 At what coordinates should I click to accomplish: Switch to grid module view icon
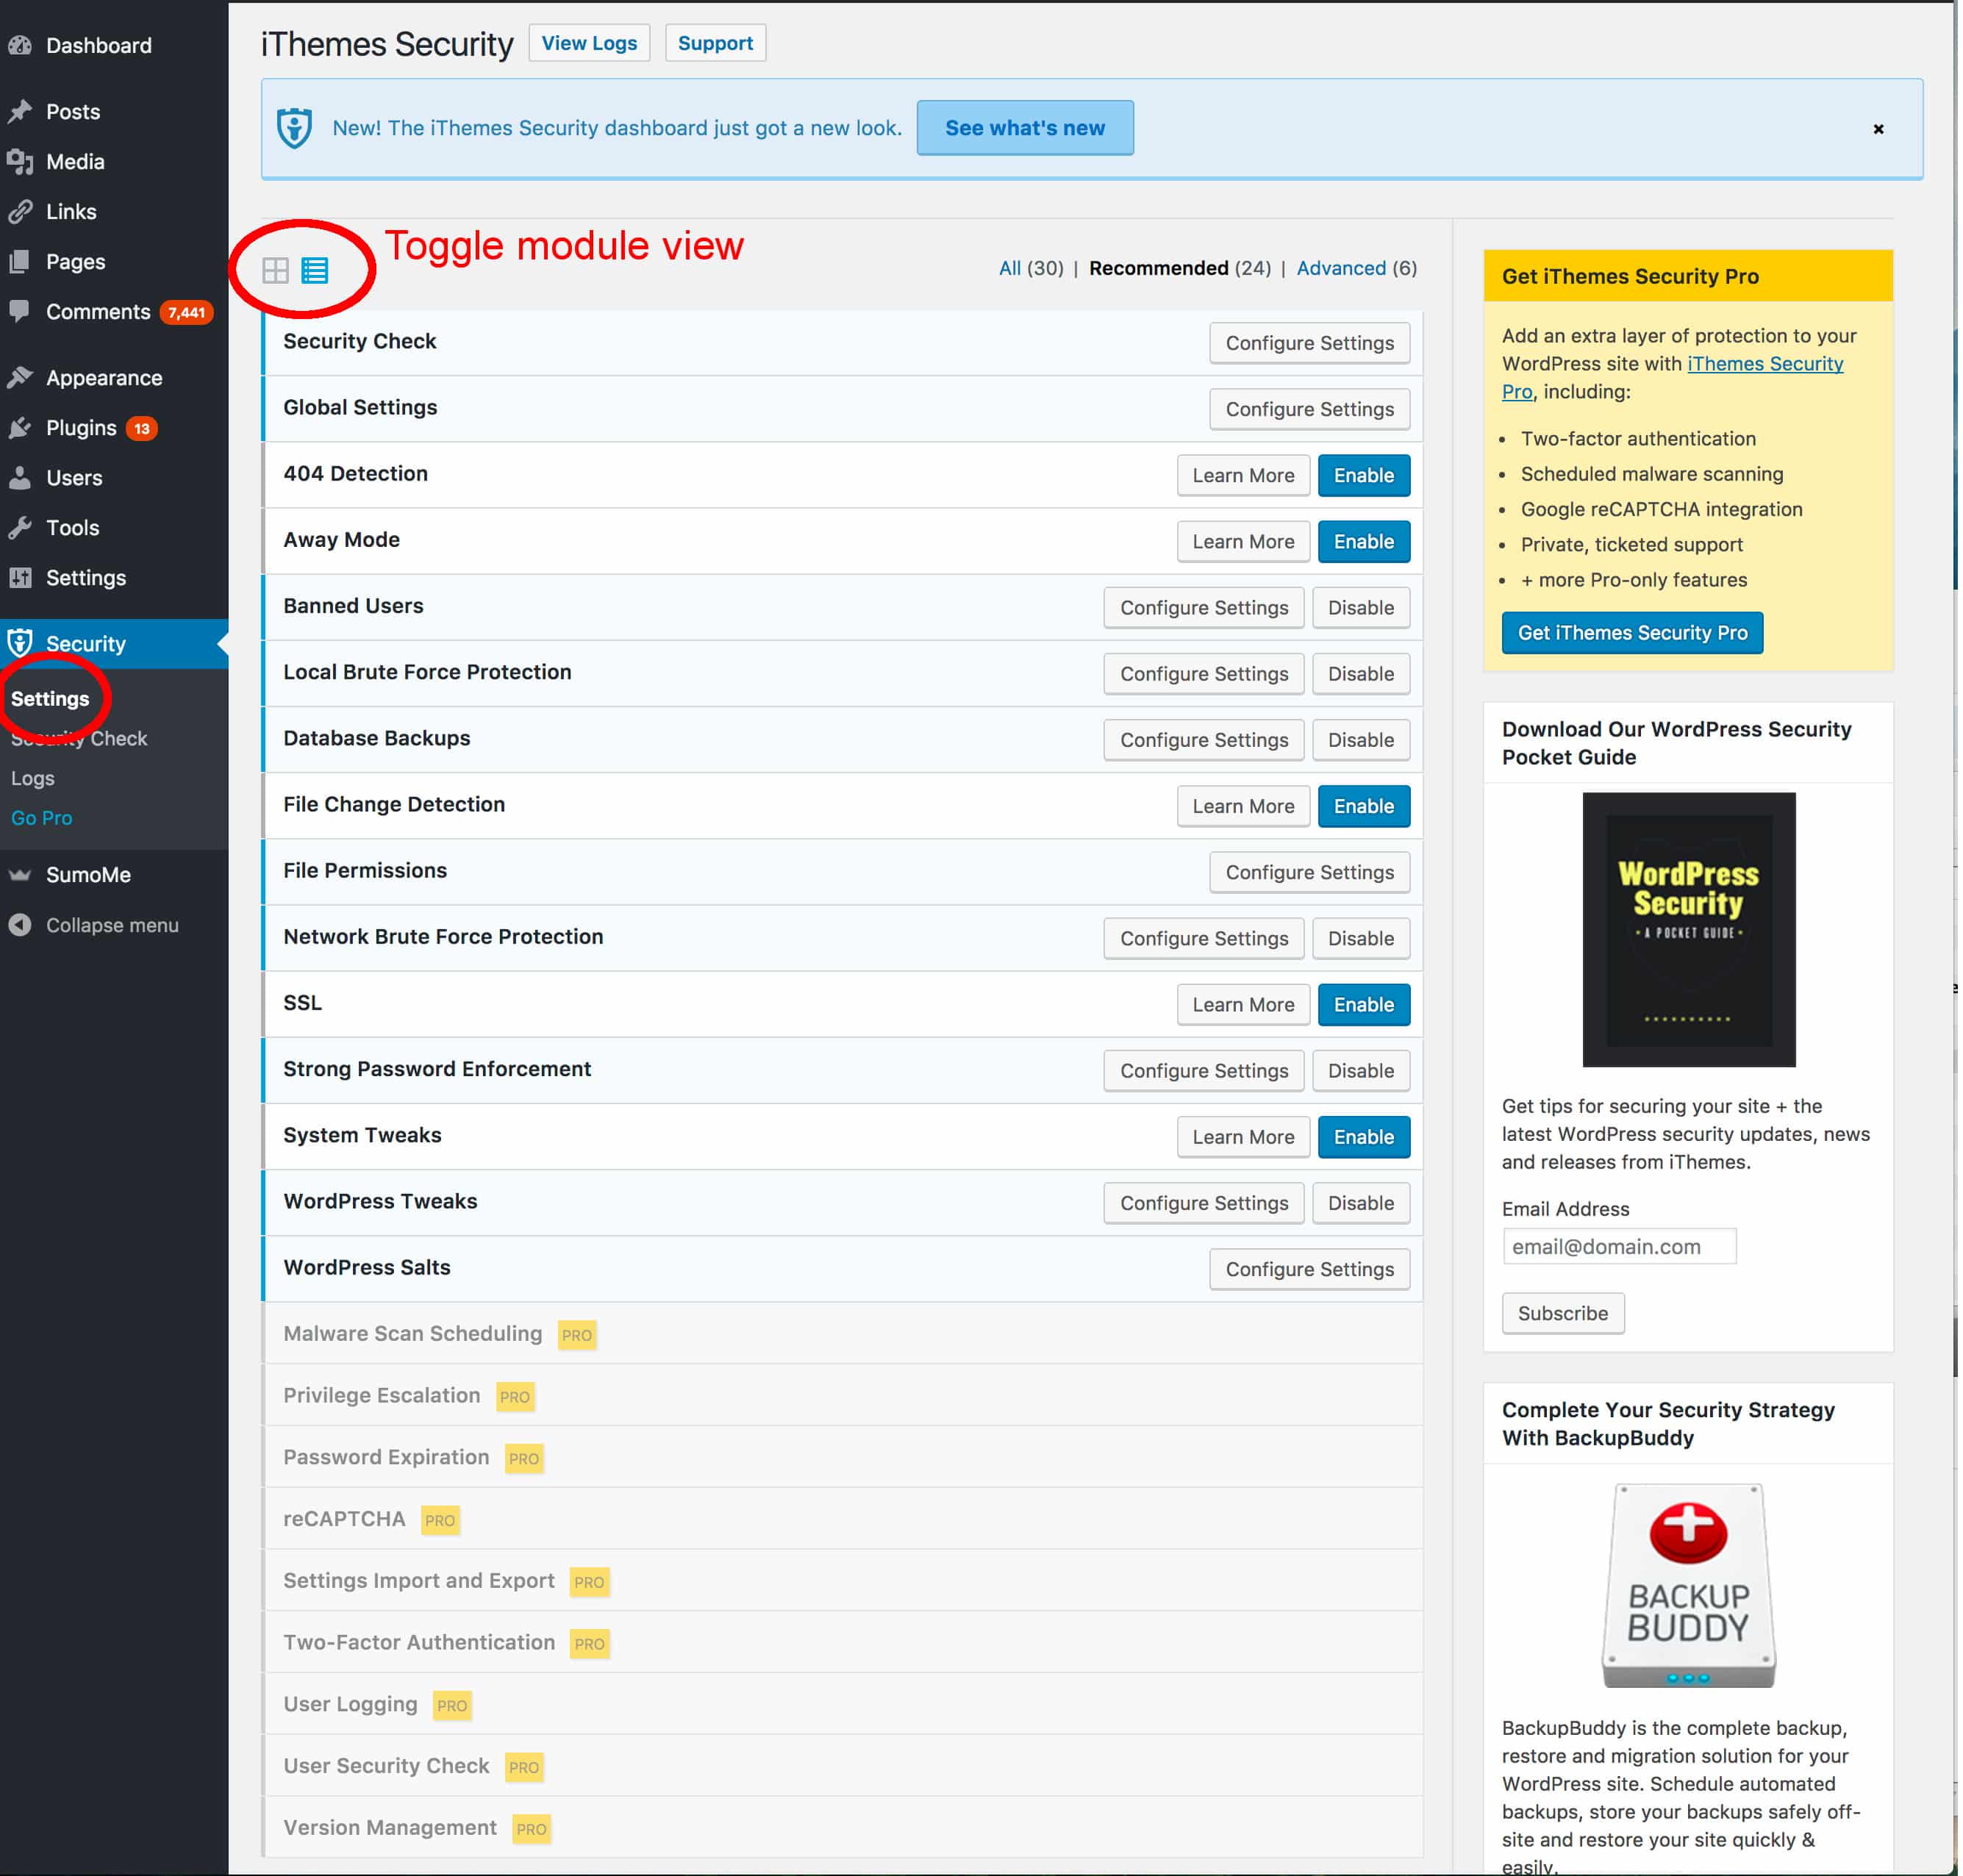tap(275, 270)
